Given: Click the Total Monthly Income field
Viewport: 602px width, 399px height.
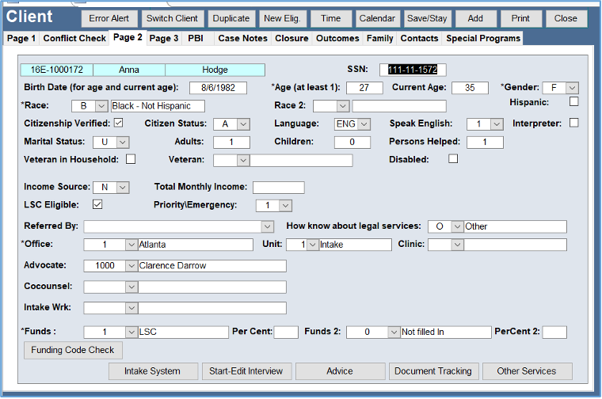Looking at the screenshot, I should tap(278, 188).
